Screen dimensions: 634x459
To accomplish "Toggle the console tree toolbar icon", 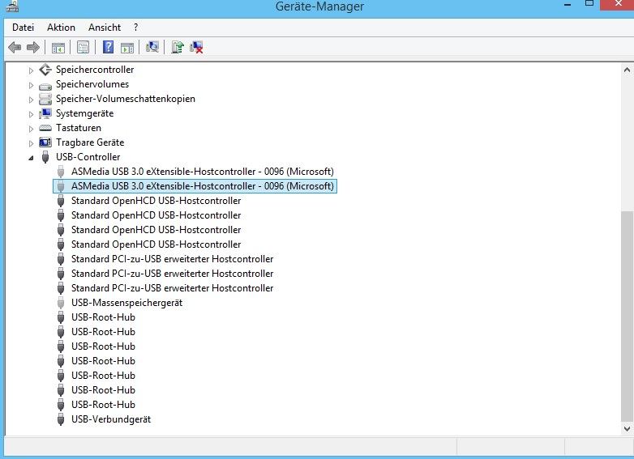I will click(x=58, y=48).
